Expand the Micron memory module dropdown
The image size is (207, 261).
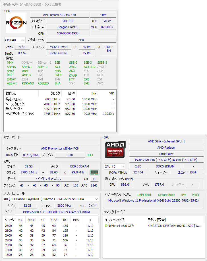pos(51,199)
